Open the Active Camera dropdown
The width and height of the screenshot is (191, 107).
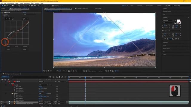click(93, 71)
